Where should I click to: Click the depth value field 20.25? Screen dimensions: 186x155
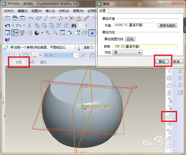[x=59, y=55]
